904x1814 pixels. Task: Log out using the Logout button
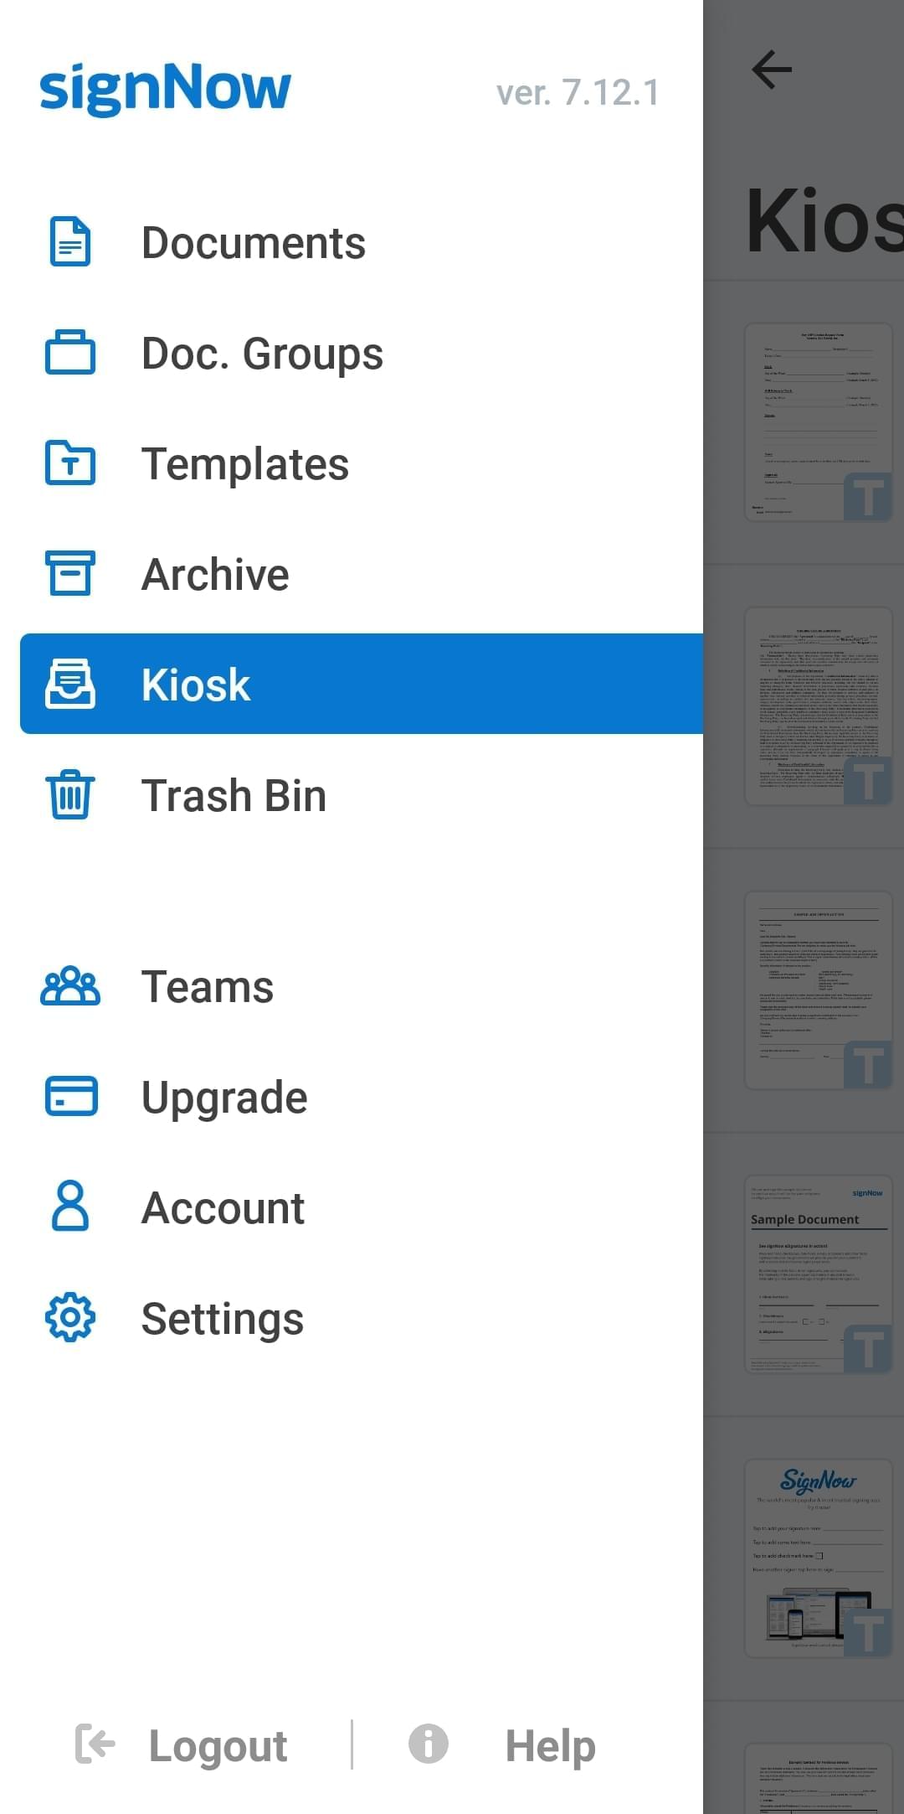182,1746
